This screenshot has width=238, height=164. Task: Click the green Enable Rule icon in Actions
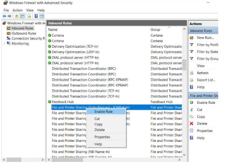tap(192, 103)
